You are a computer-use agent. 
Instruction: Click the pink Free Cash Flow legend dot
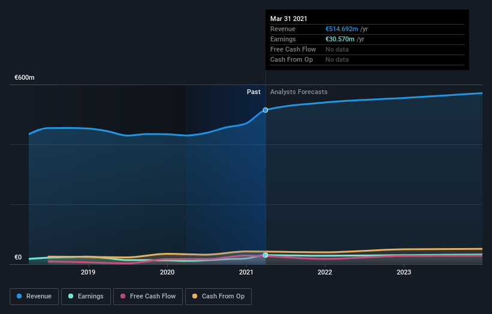[123, 296]
